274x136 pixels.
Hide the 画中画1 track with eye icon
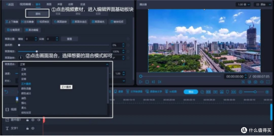33,120
